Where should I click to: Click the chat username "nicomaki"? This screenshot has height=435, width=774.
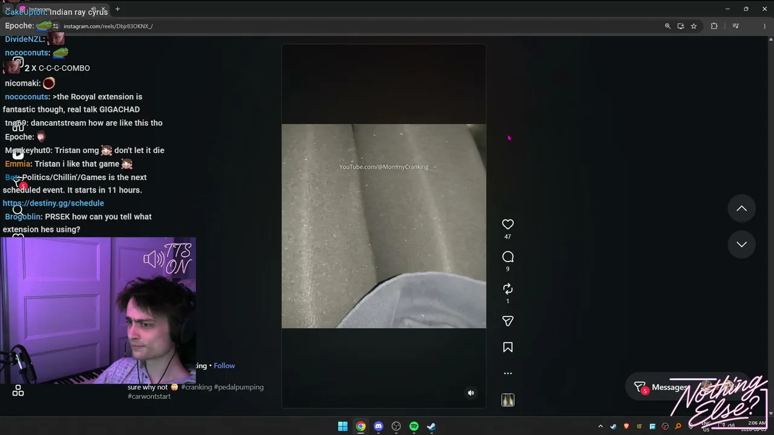[x=22, y=83]
